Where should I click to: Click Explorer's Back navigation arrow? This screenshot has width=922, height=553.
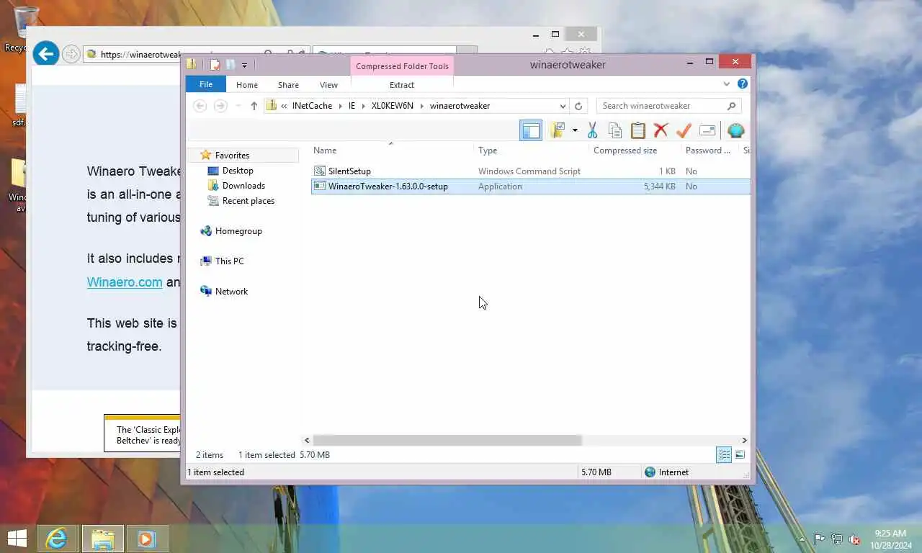tap(200, 106)
